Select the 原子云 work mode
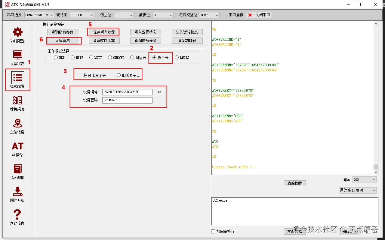Viewport: 385px width, 240px height. 155,58
